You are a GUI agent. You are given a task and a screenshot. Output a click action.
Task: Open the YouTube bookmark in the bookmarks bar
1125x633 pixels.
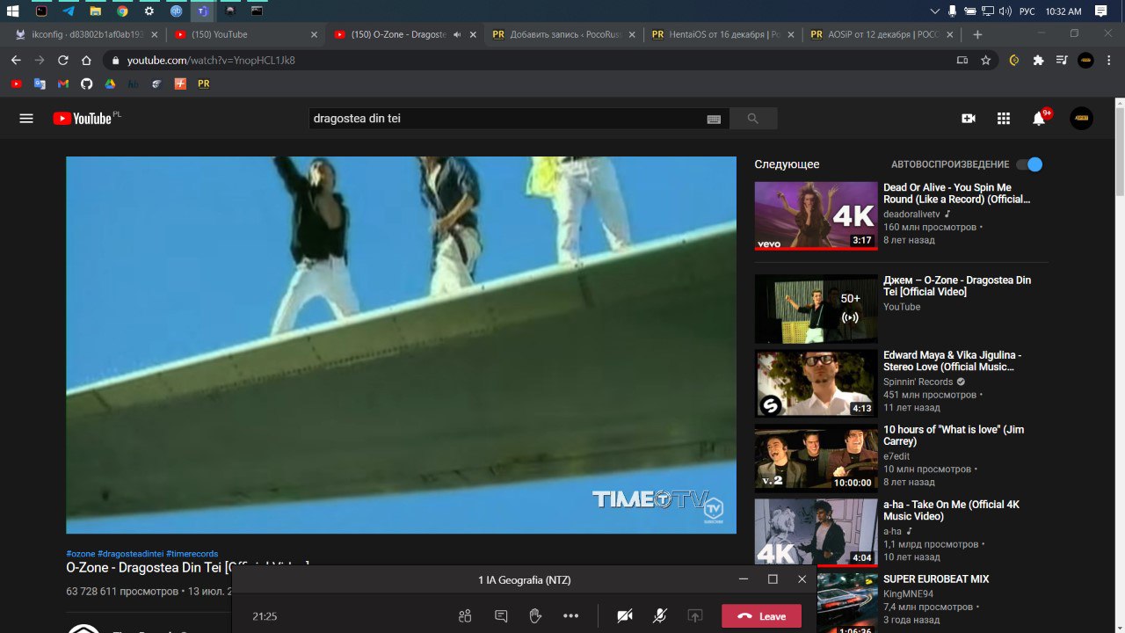[x=16, y=84]
